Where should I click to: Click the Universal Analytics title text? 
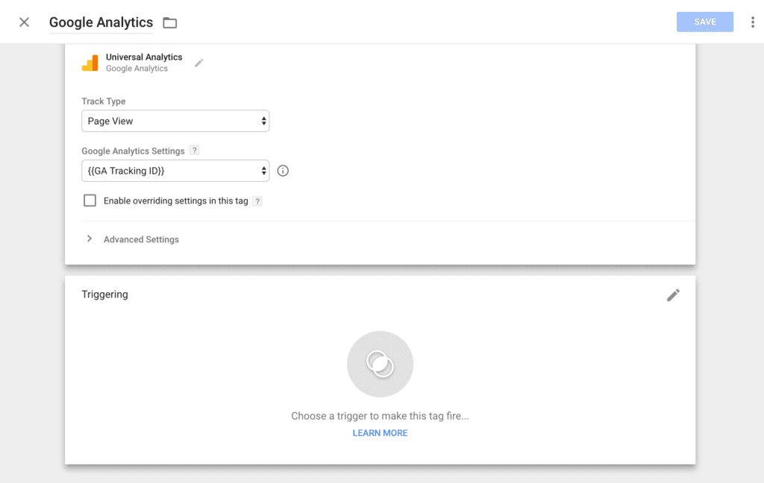[144, 57]
